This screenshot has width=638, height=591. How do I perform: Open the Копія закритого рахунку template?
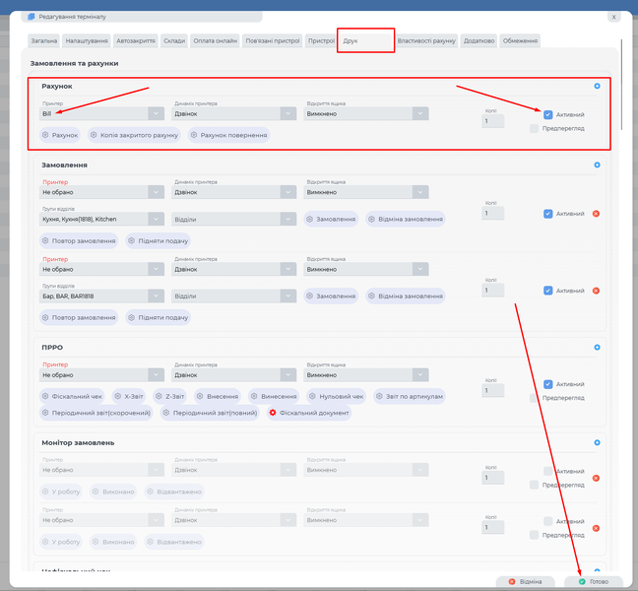coord(134,135)
